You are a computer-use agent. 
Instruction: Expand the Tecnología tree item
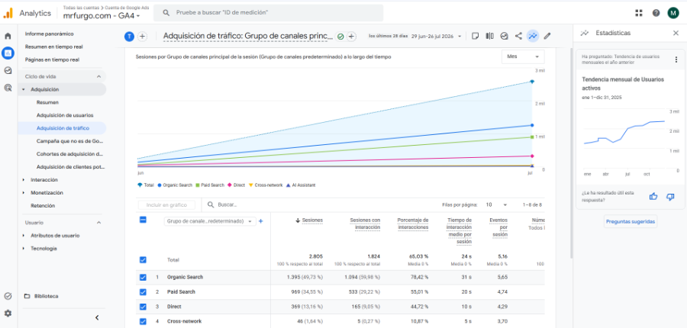click(x=24, y=249)
